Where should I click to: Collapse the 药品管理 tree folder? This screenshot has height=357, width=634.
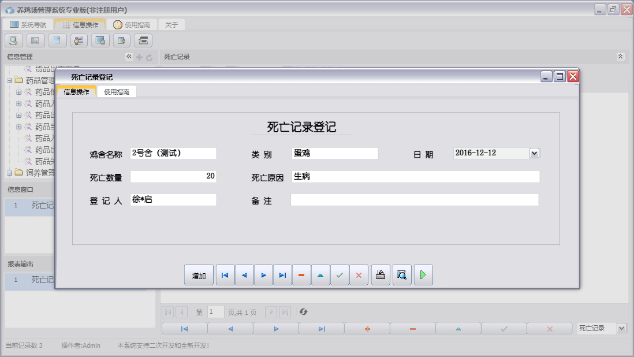coord(10,80)
